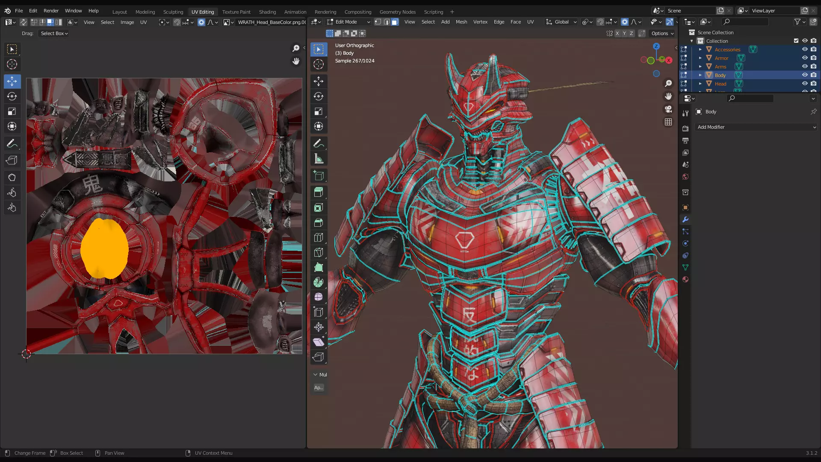This screenshot has width=821, height=462.
Task: Hide the Body object with eye icon
Action: coord(805,75)
